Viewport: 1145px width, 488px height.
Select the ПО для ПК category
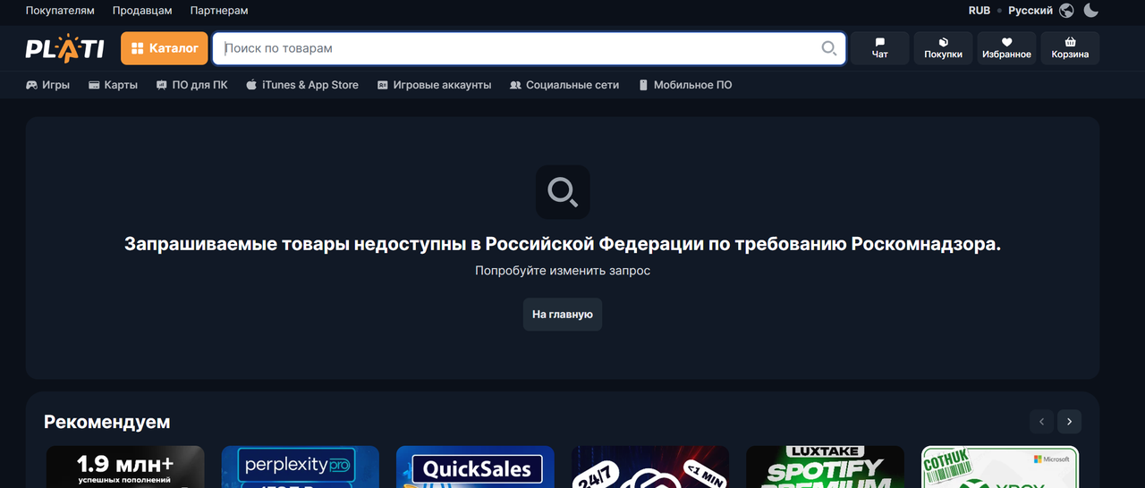pos(191,85)
